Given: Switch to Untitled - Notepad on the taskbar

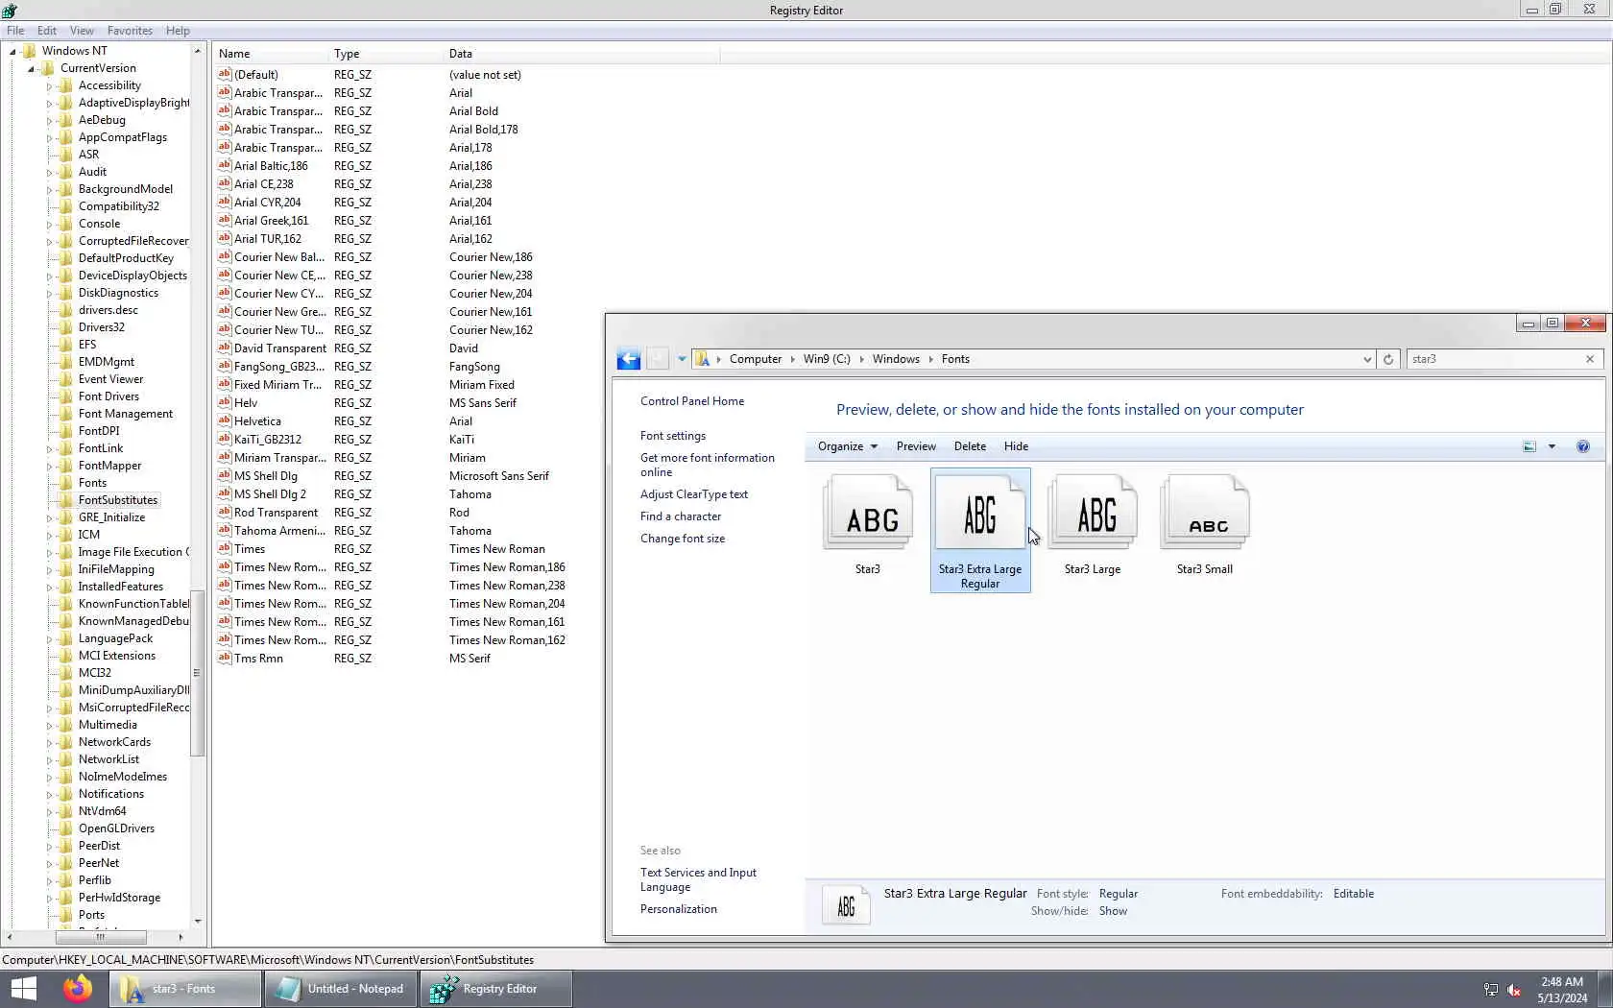Looking at the screenshot, I should (341, 989).
